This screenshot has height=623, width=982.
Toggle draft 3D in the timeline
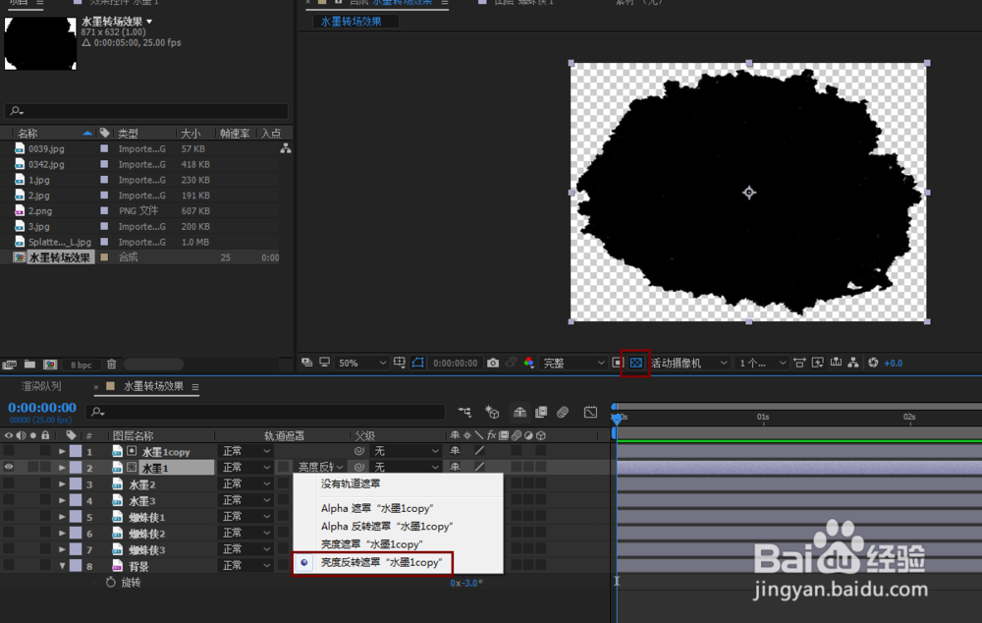492,412
